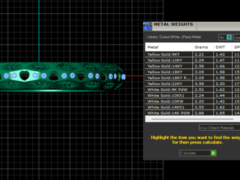Select the Yellow Gold:18KY row
Image resolution: width=240 pixels, height=180 pixels.
click(192, 72)
